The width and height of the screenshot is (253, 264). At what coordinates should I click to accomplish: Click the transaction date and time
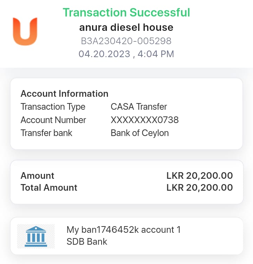126,54
